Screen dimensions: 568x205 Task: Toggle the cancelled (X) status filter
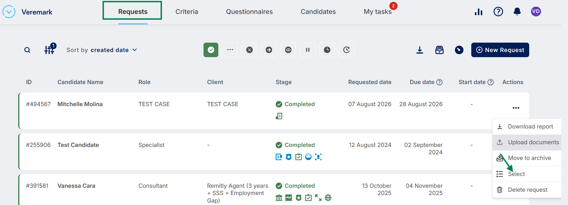point(250,50)
